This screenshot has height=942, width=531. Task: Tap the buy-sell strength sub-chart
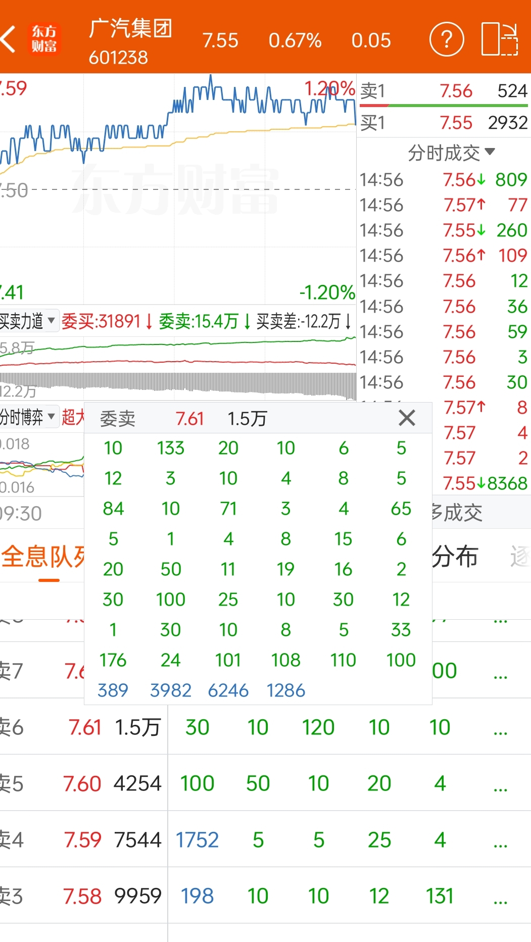point(178,369)
